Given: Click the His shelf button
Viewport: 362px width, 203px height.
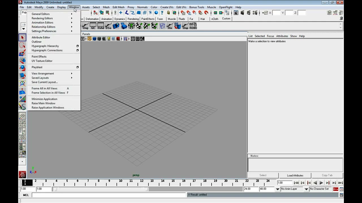Looking at the screenshot, I should click(170, 26).
